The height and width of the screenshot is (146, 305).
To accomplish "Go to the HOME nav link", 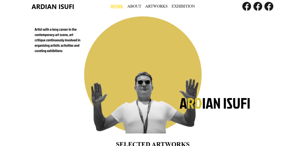I will (x=117, y=6).
